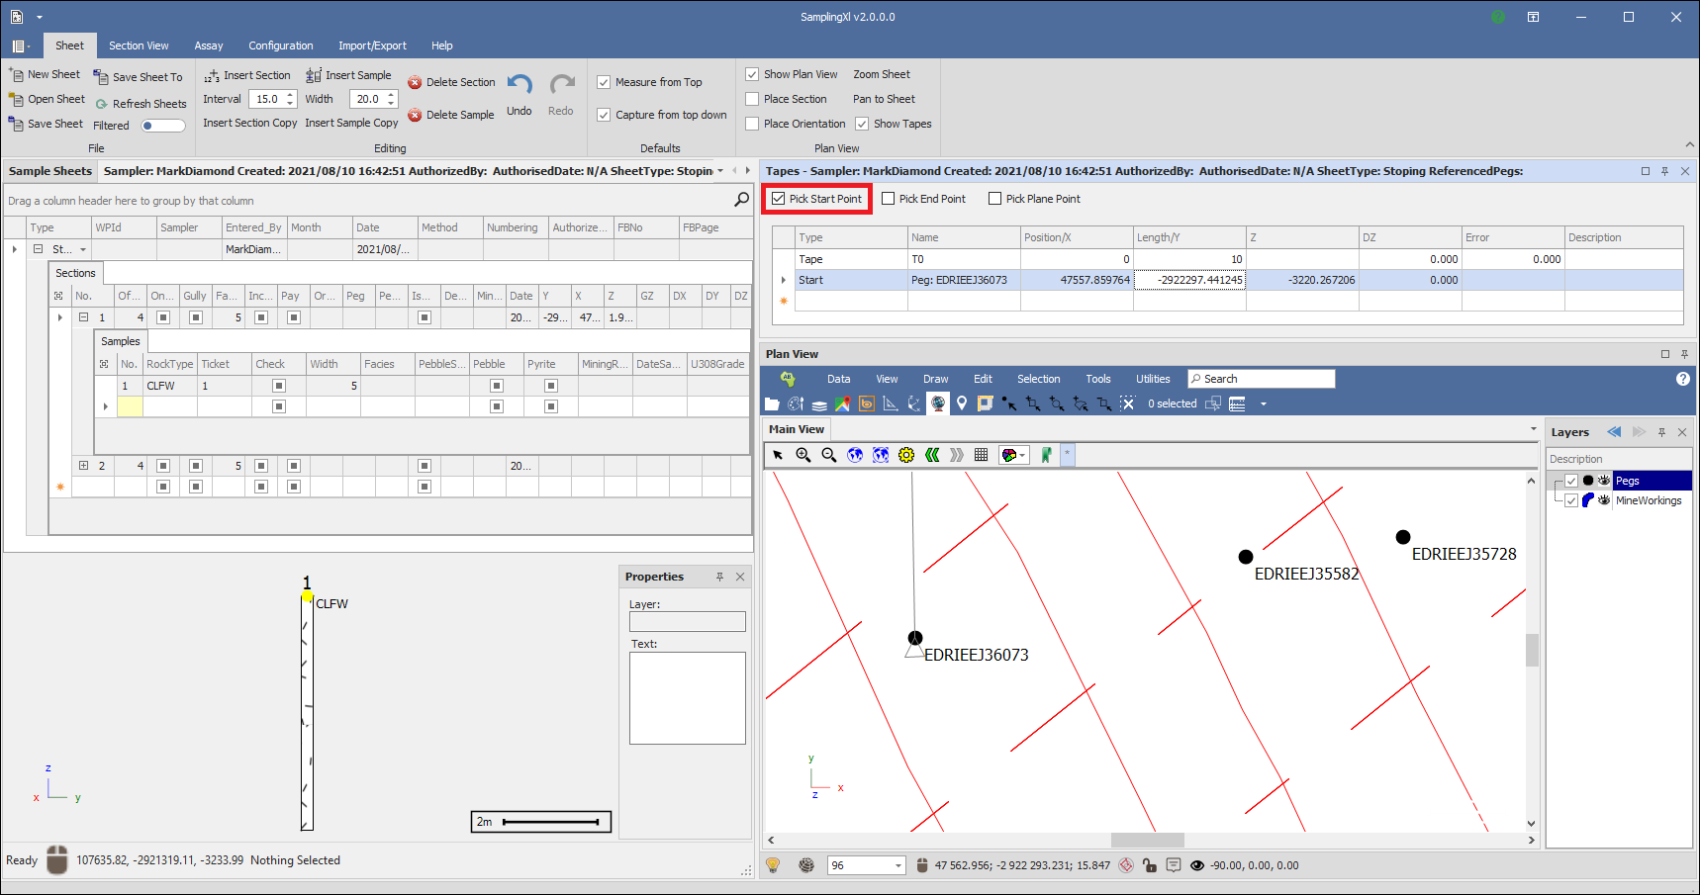The width and height of the screenshot is (1700, 895).
Task: Expand section row number 2
Action: (83, 466)
